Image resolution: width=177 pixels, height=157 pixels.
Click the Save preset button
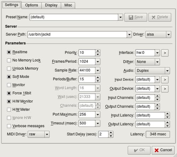136,17
